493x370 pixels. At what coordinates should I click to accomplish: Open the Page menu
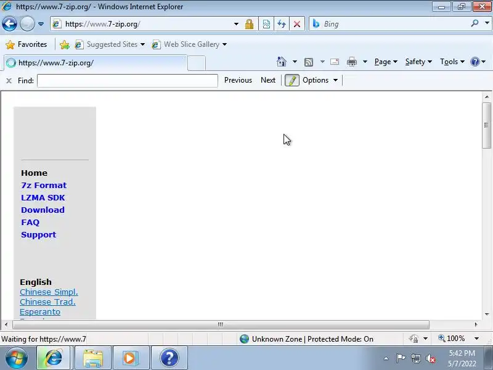pos(386,62)
